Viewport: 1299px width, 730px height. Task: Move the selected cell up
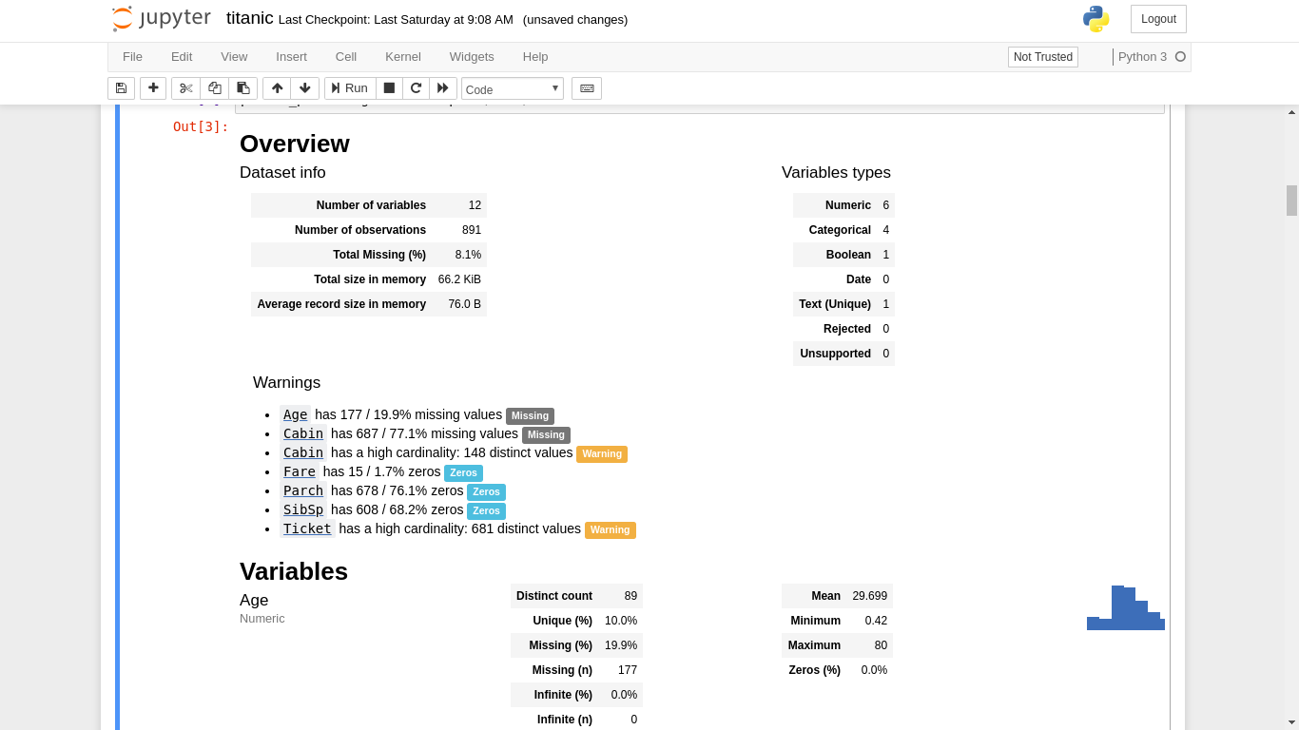pos(277,87)
